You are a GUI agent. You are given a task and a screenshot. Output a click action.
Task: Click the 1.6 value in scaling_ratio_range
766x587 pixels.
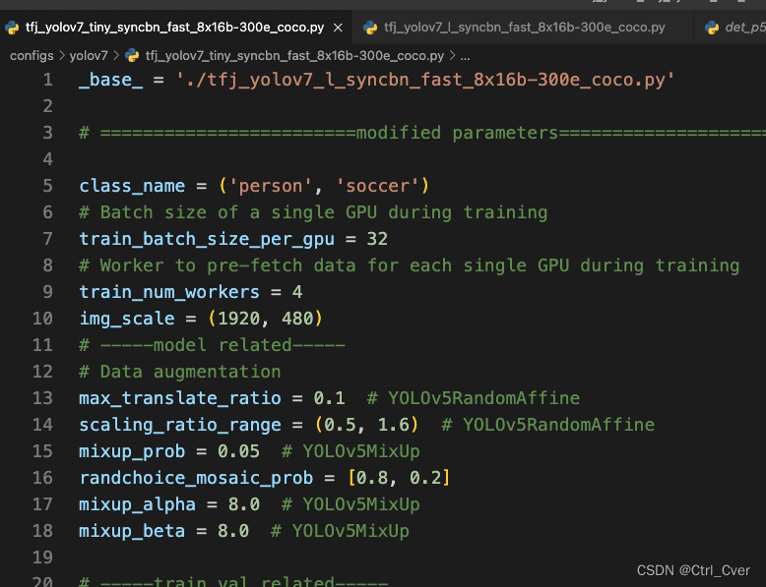tap(393, 425)
